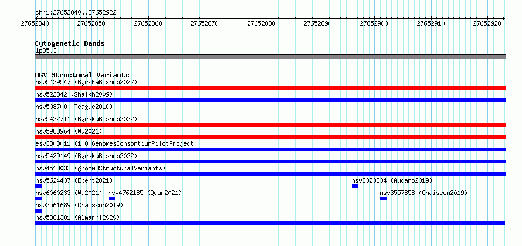522x246 pixels.
Task: Open nsv4518032 (gnomADStructuralVariants) label
Action: pos(100,168)
